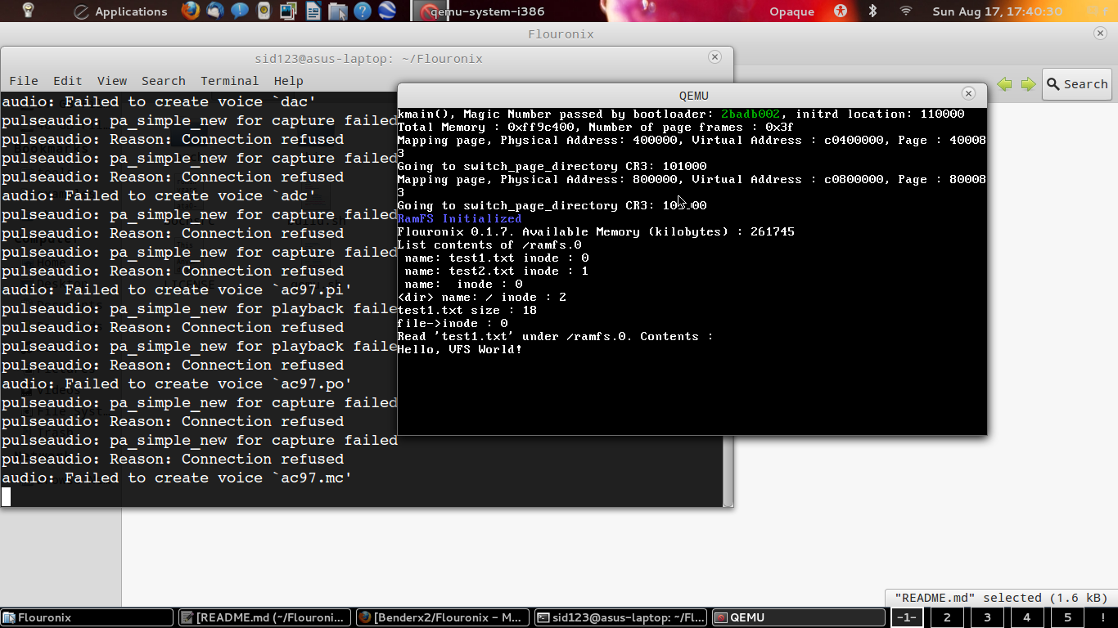Launch Firefox from the top panel
The image size is (1118, 628).
point(191,11)
